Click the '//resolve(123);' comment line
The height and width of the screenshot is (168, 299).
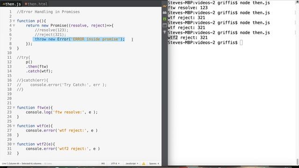[x=51, y=30]
